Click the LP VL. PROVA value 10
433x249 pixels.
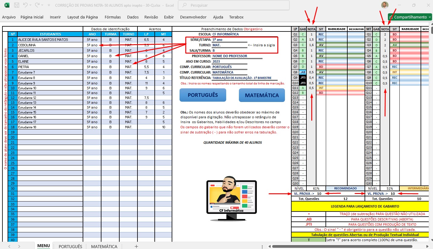319,194
